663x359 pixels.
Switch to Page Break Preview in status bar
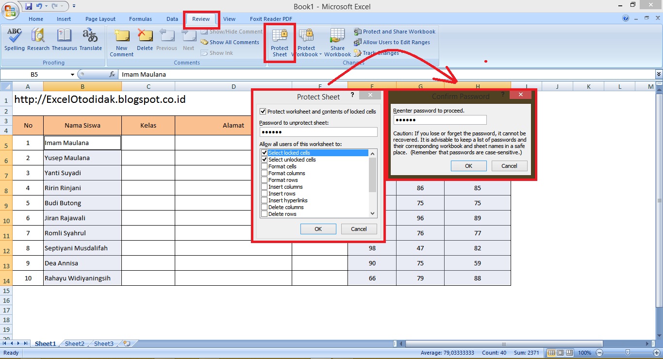(x=569, y=353)
